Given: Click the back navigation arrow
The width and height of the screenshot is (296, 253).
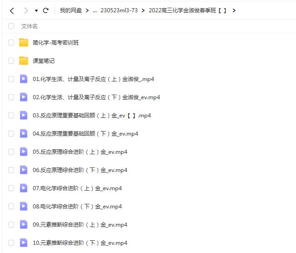Looking at the screenshot, I should pyautogui.click(x=12, y=10).
